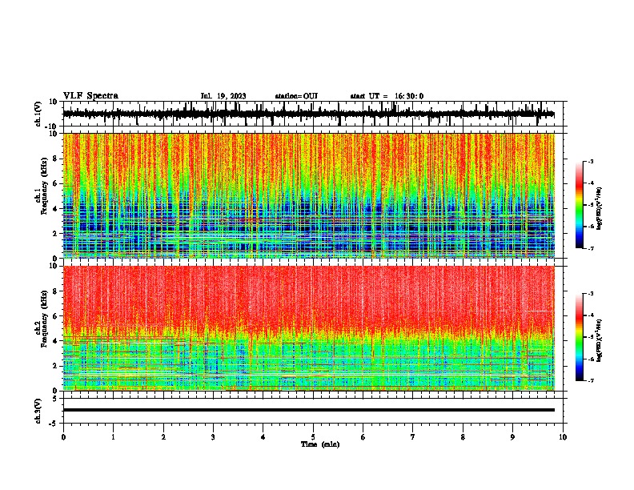Click time axis tick label '6'
This screenshot has width=634, height=490.
(x=363, y=437)
